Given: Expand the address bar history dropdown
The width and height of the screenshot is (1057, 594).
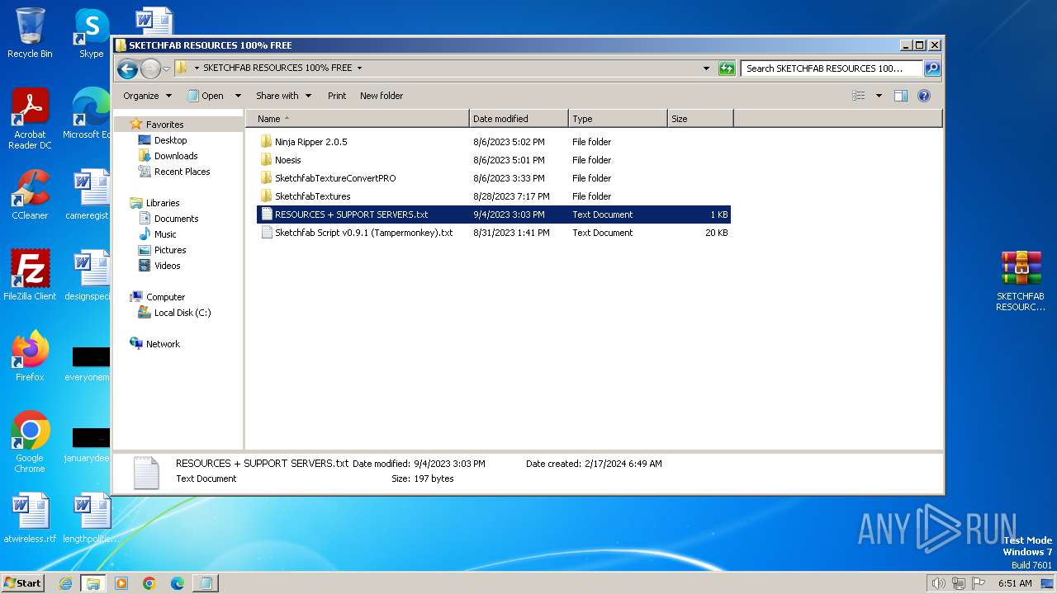Looking at the screenshot, I should pos(706,68).
